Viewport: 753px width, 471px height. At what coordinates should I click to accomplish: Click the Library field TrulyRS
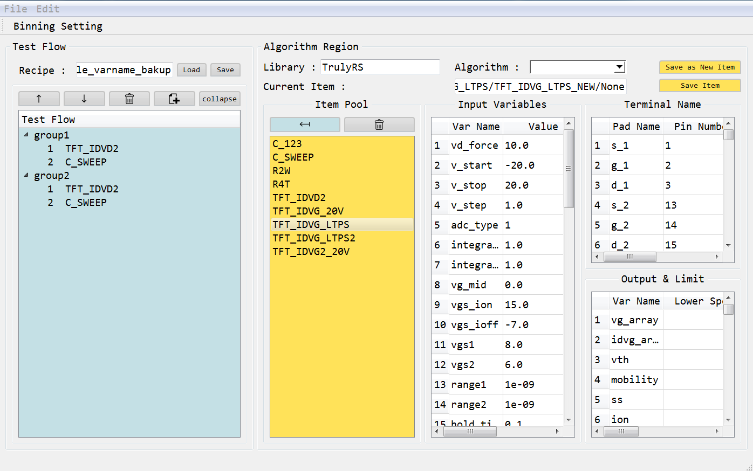(380, 67)
